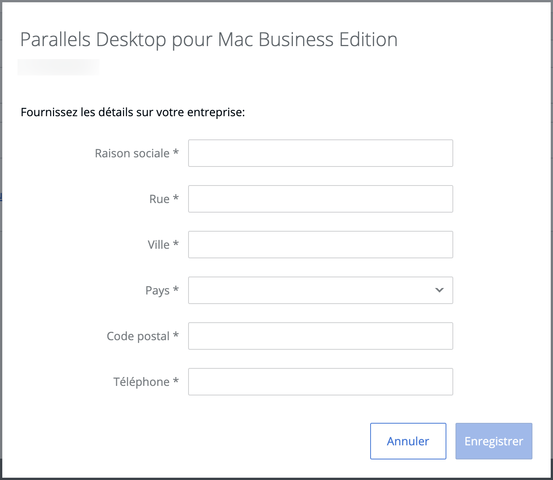The image size is (553, 480).
Task: Click the "Rue" field label
Action: [159, 199]
